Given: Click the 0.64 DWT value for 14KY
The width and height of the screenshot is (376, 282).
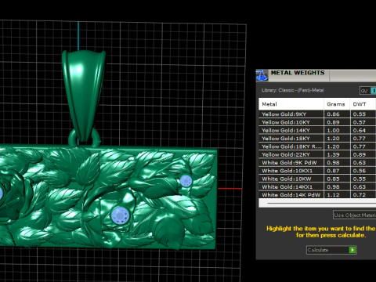Looking at the screenshot, I should click(x=360, y=130).
